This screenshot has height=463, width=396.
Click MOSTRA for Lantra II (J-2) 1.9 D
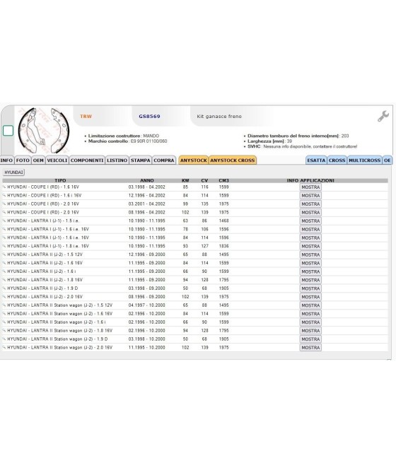(x=310, y=288)
